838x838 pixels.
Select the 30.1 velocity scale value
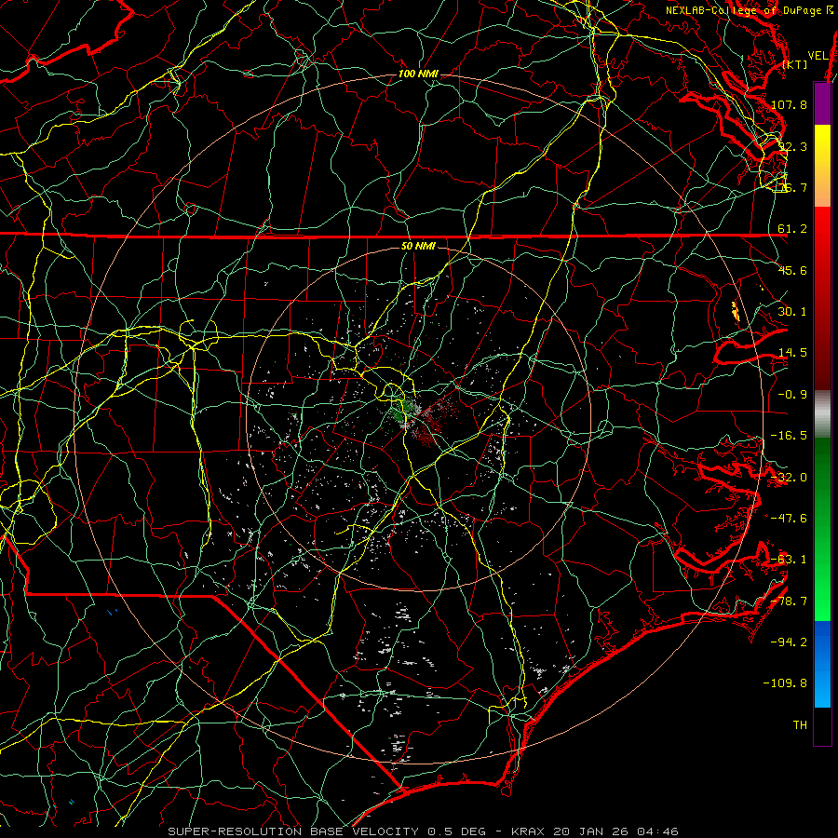(x=792, y=312)
